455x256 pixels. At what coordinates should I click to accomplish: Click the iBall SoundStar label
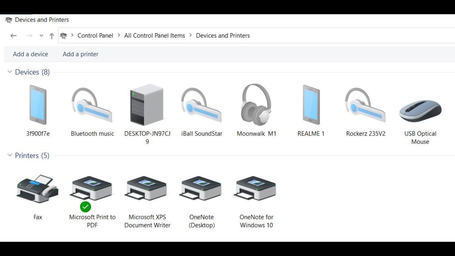tap(202, 134)
